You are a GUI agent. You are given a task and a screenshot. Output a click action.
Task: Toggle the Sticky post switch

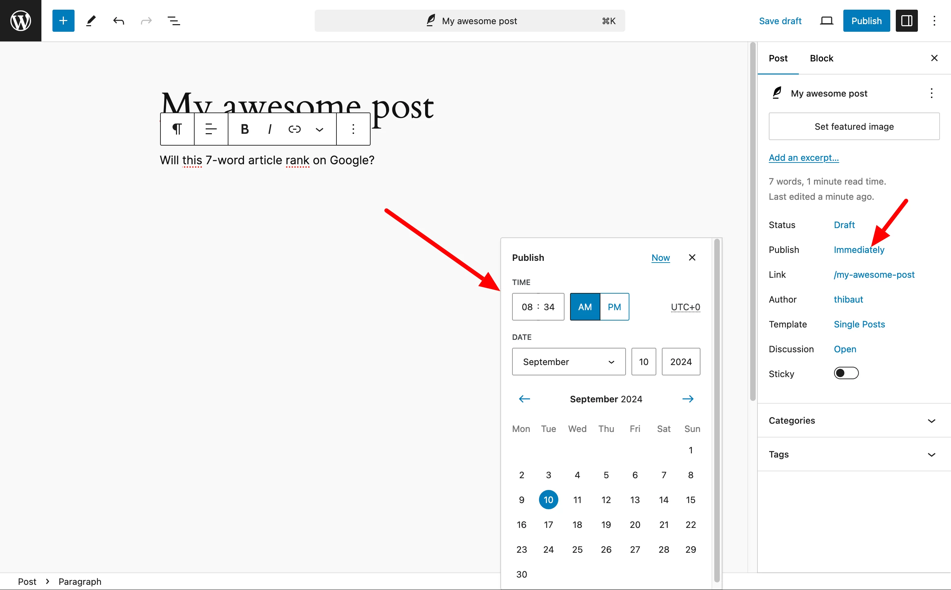[x=846, y=373]
